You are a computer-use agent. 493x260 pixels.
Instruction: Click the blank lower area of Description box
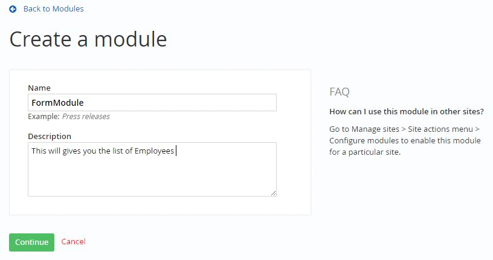click(x=152, y=178)
